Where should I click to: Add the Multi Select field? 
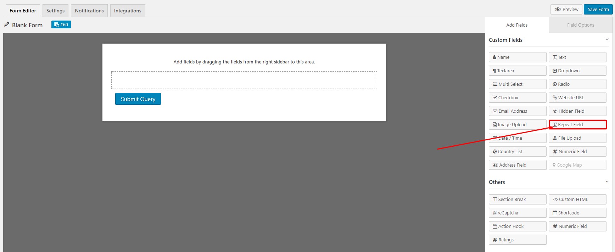coord(518,84)
